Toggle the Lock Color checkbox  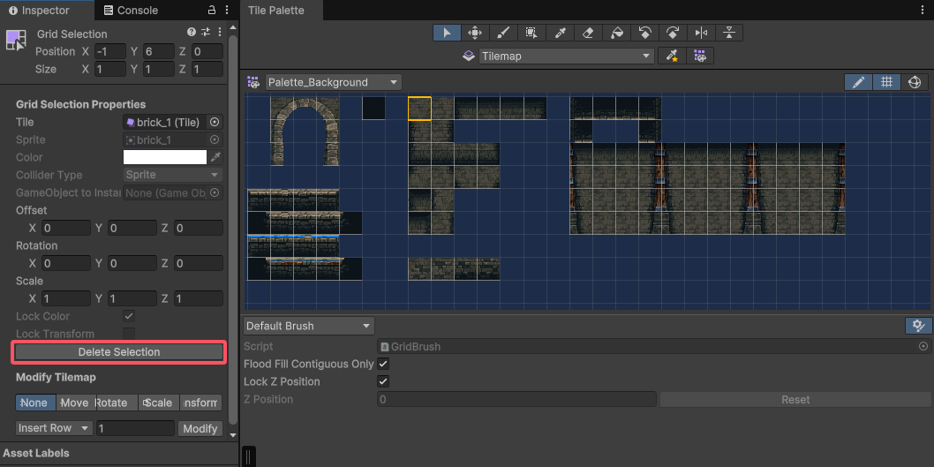(x=129, y=316)
